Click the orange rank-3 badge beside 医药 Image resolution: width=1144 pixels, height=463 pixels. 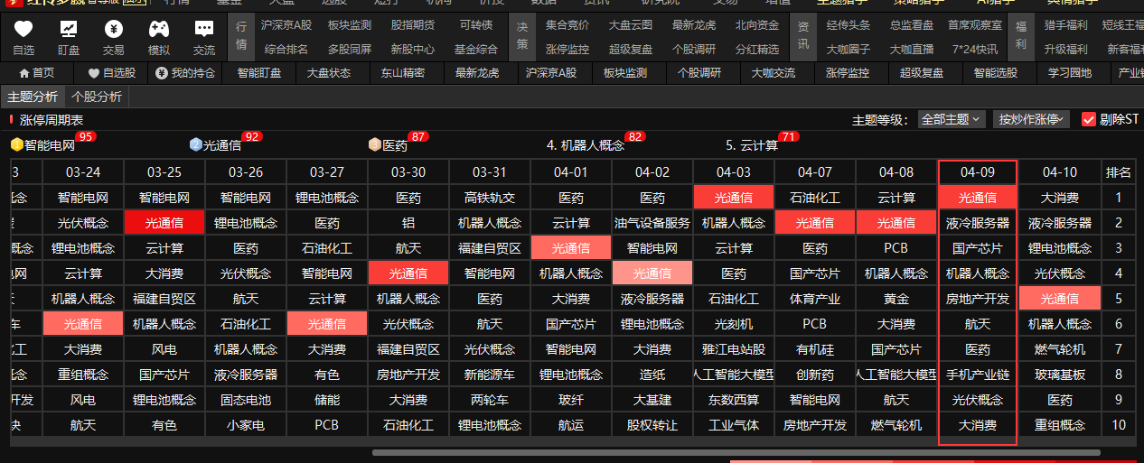(374, 144)
